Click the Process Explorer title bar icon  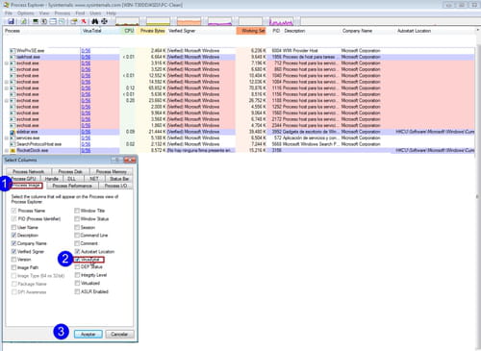click(6, 5)
